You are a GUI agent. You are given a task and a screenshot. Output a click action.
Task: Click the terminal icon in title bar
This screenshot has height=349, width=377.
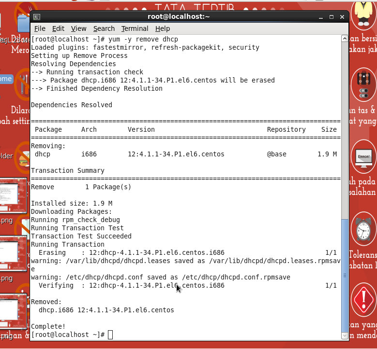37,17
